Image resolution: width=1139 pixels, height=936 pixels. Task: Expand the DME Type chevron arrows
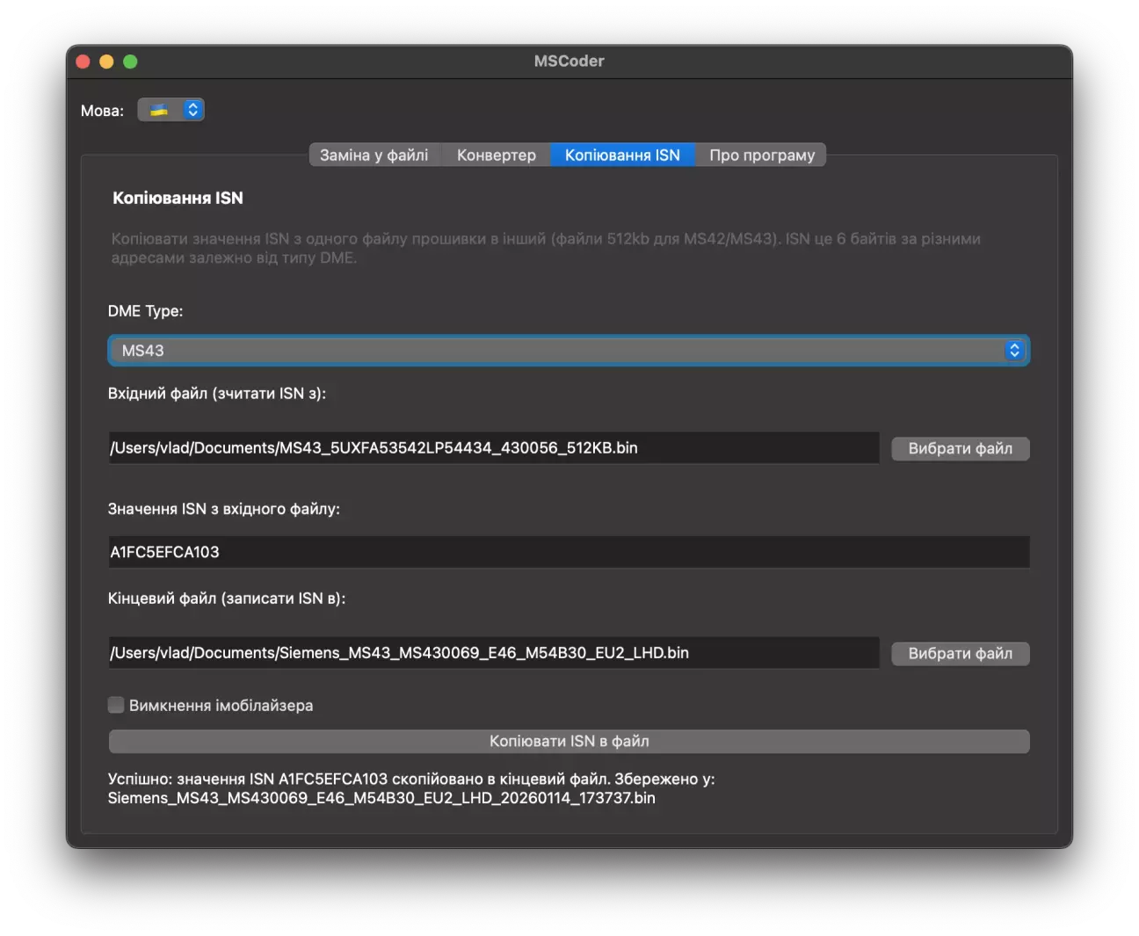[1014, 351]
